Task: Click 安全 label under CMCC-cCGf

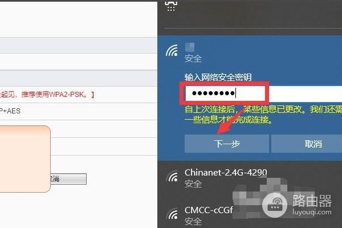Action: (x=193, y=222)
